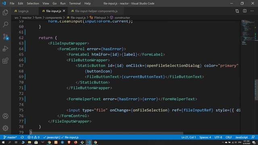Open the Edit menu
This screenshot has width=258, height=145.
pyautogui.click(x=21, y=3)
